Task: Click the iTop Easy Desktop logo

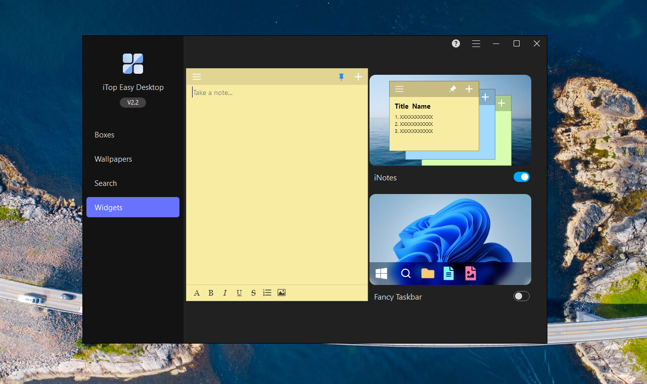Action: click(x=132, y=63)
